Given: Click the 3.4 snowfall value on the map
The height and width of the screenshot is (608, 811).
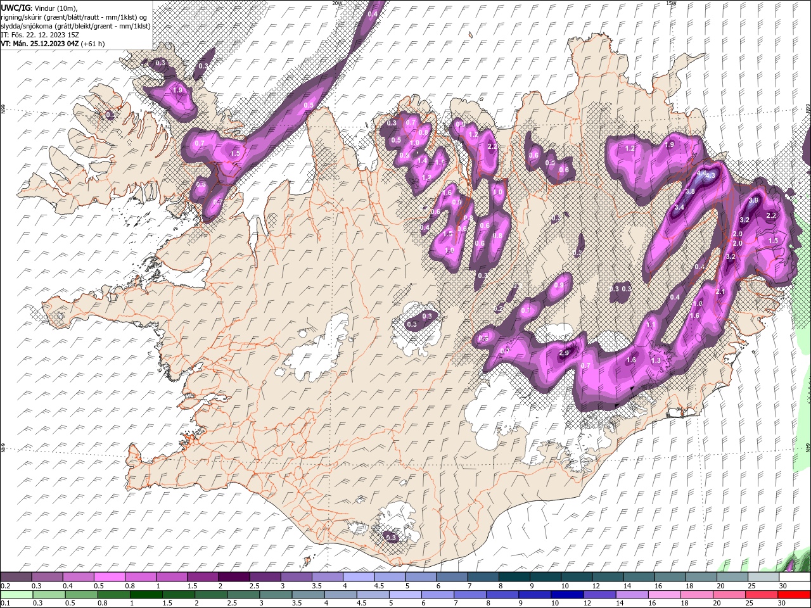Looking at the screenshot, I should pyautogui.click(x=679, y=207).
